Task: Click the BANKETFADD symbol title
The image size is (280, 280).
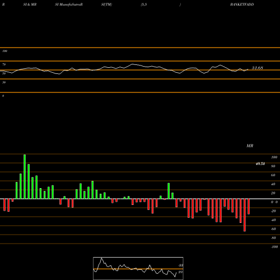Action: pos(242,4)
